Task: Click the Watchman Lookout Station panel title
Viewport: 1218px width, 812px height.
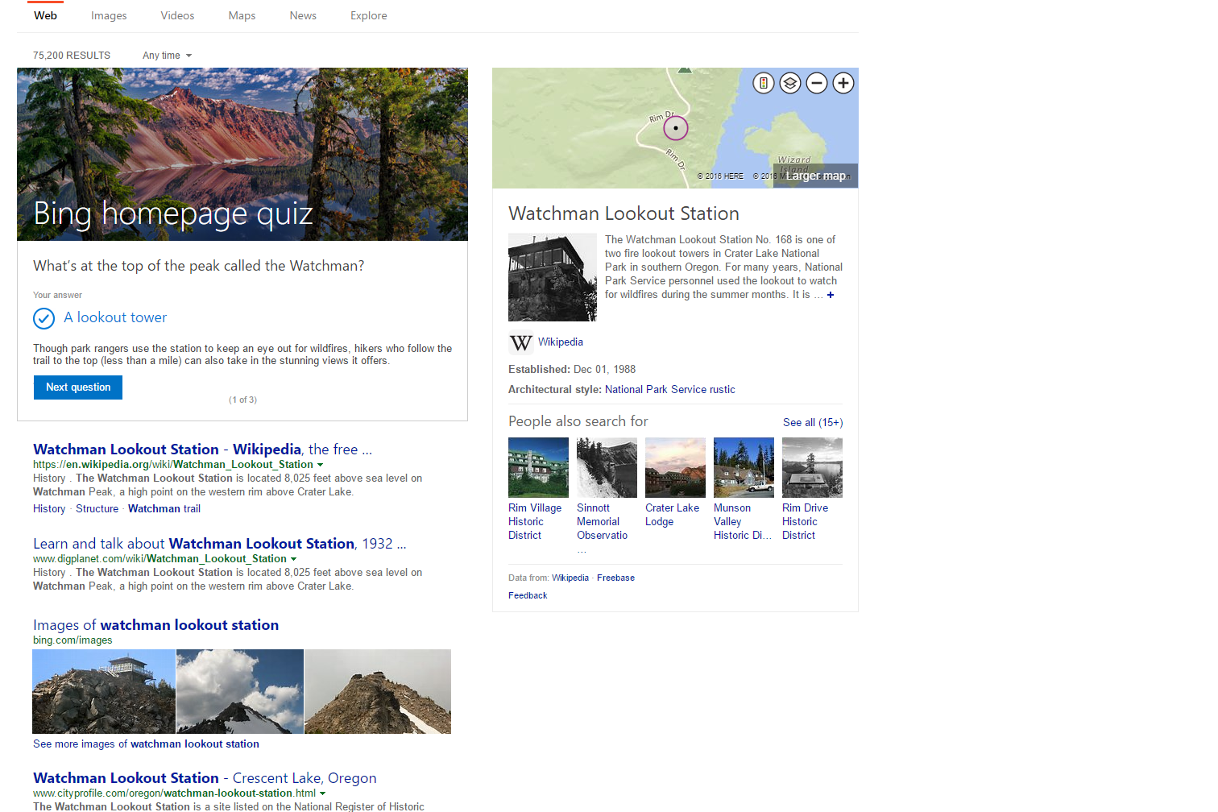Action: tap(623, 213)
